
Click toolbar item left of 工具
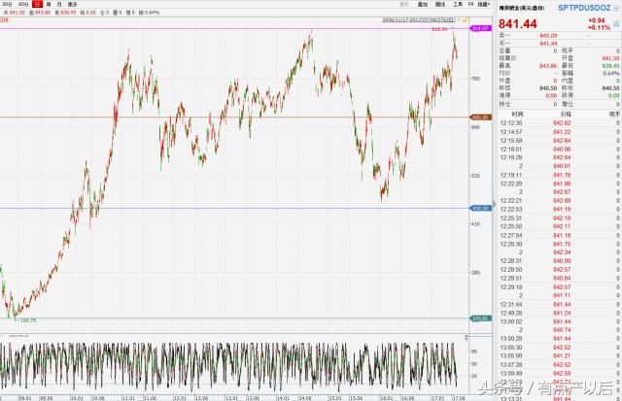pos(440,4)
